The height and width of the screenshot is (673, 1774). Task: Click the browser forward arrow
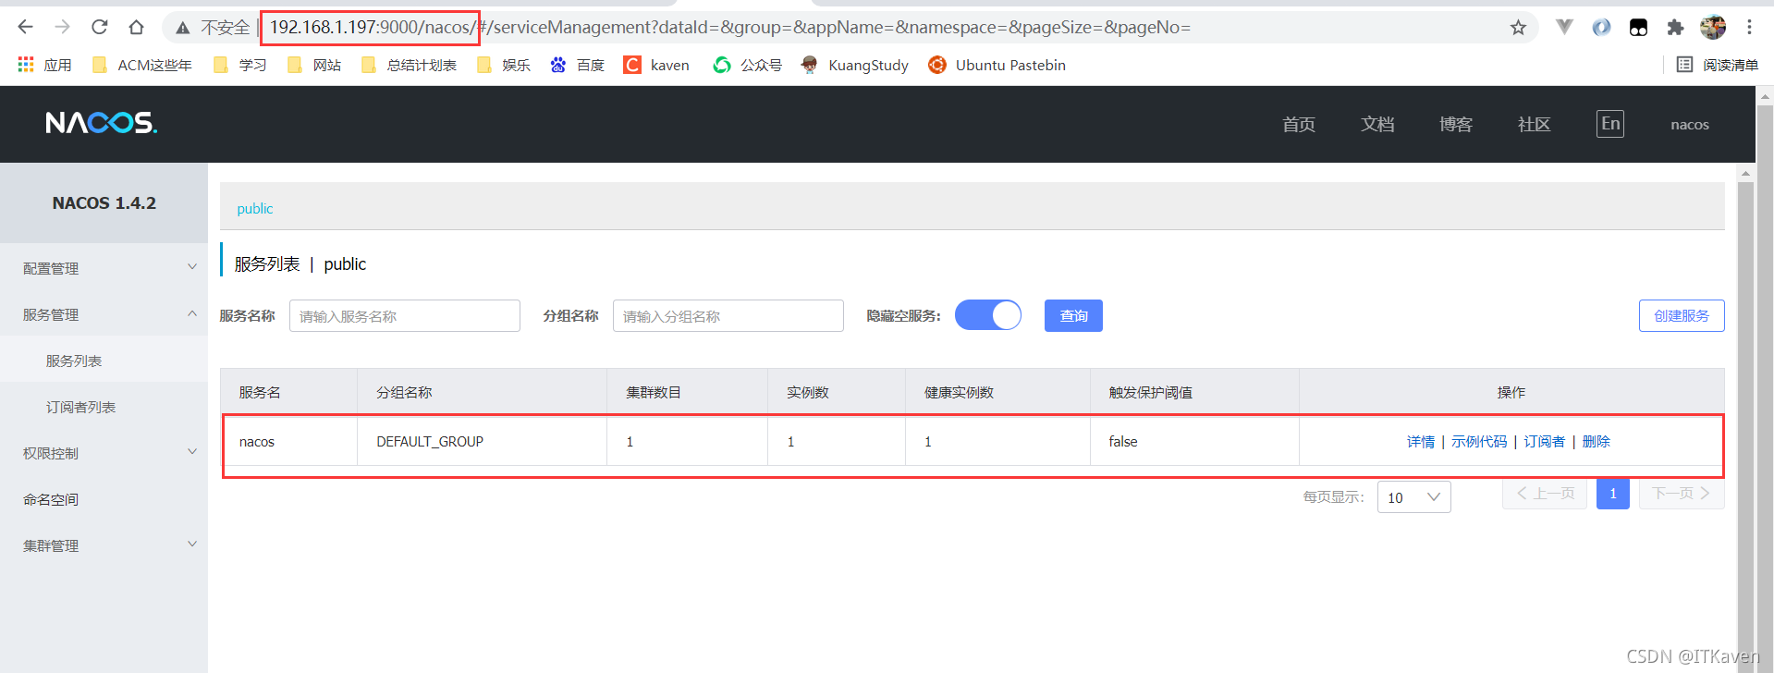point(62,27)
